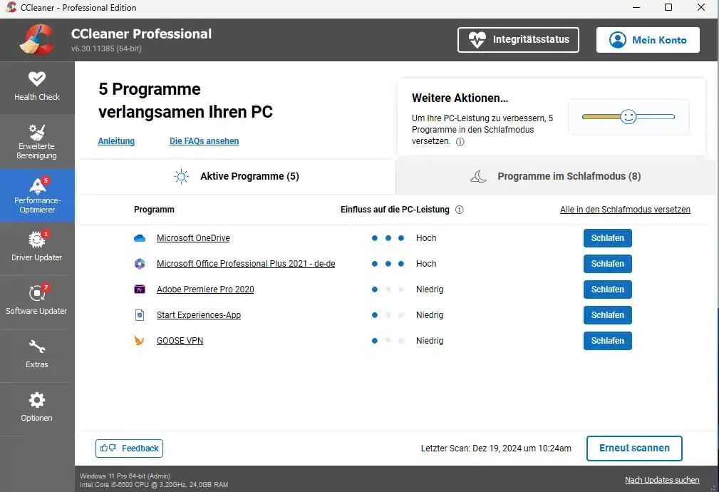Open Start Experiences-App details
Viewport: 719px width, 492px height.
[199, 315]
